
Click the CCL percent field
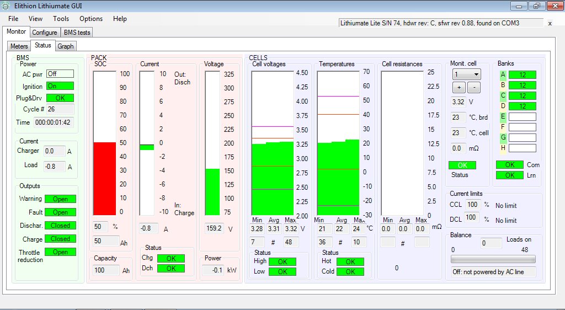point(472,205)
